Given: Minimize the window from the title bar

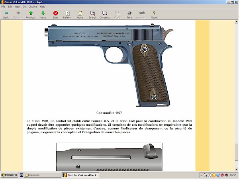Looking at the screenshot, I should click(x=228, y=2).
